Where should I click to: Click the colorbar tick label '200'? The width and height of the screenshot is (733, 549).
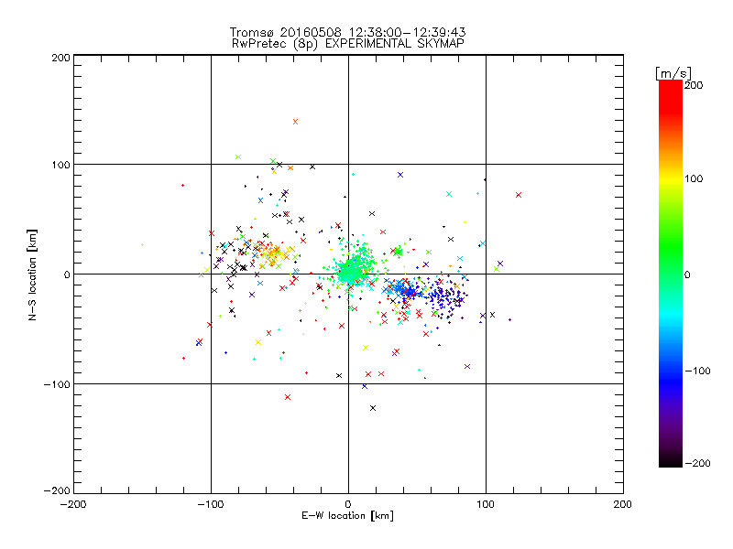(694, 85)
